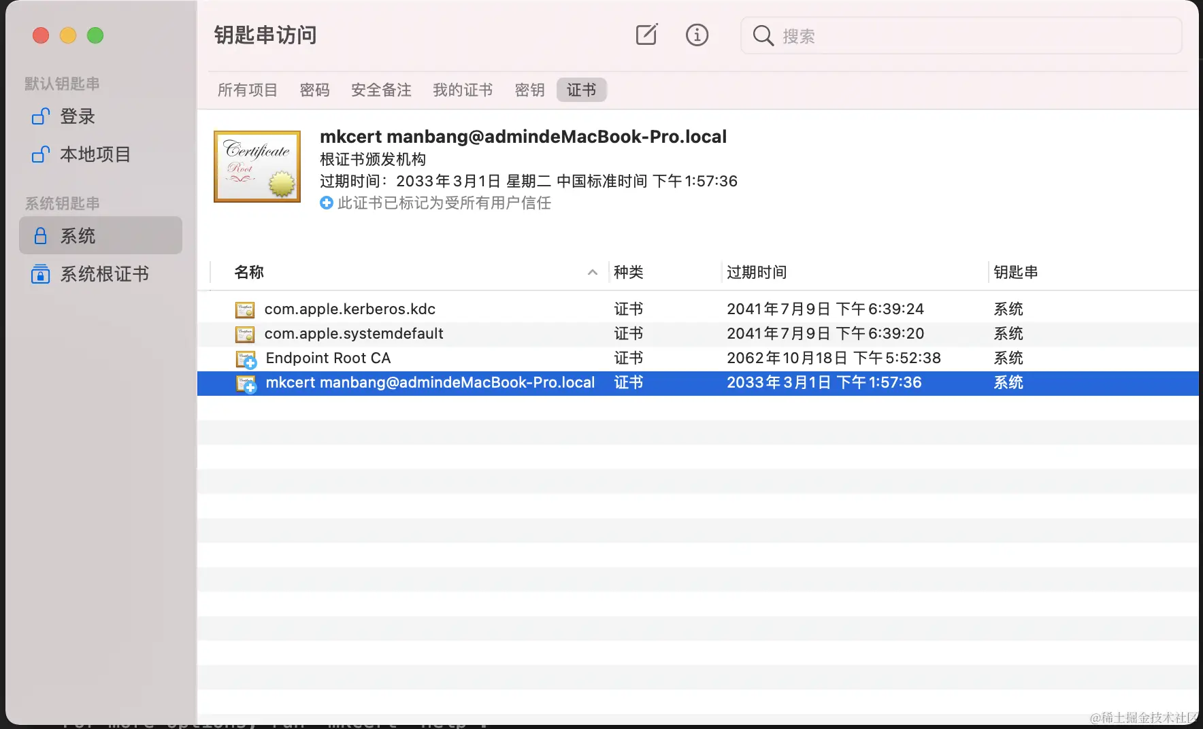Screen dimensions: 1203x729
Task: Select 系统 keychain in sidebar
Action: (101, 235)
